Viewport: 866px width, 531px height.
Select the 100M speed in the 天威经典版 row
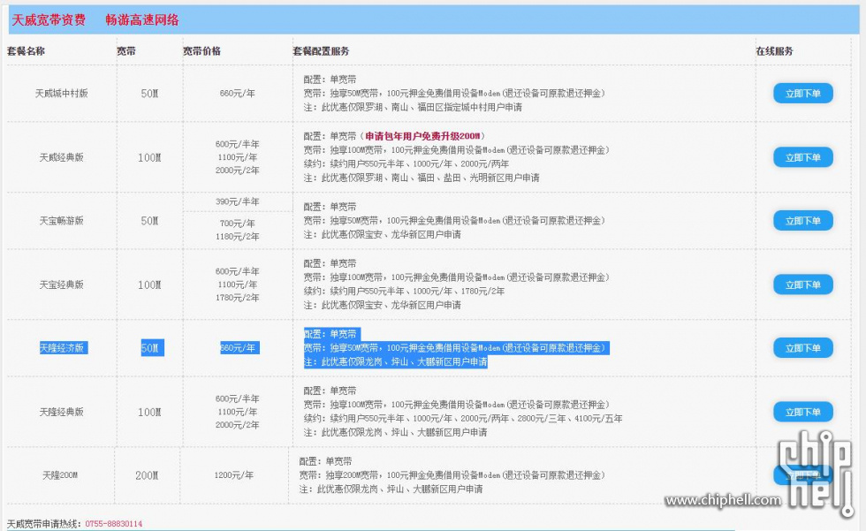[149, 157]
